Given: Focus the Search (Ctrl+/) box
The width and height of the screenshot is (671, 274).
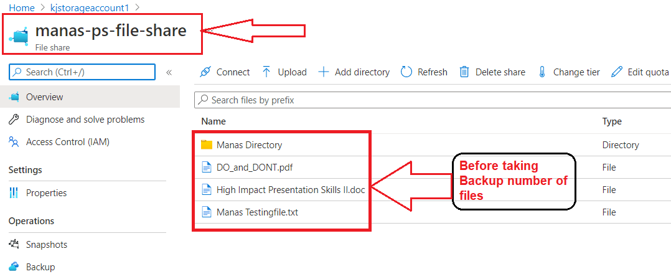Looking at the screenshot, I should click(82, 72).
